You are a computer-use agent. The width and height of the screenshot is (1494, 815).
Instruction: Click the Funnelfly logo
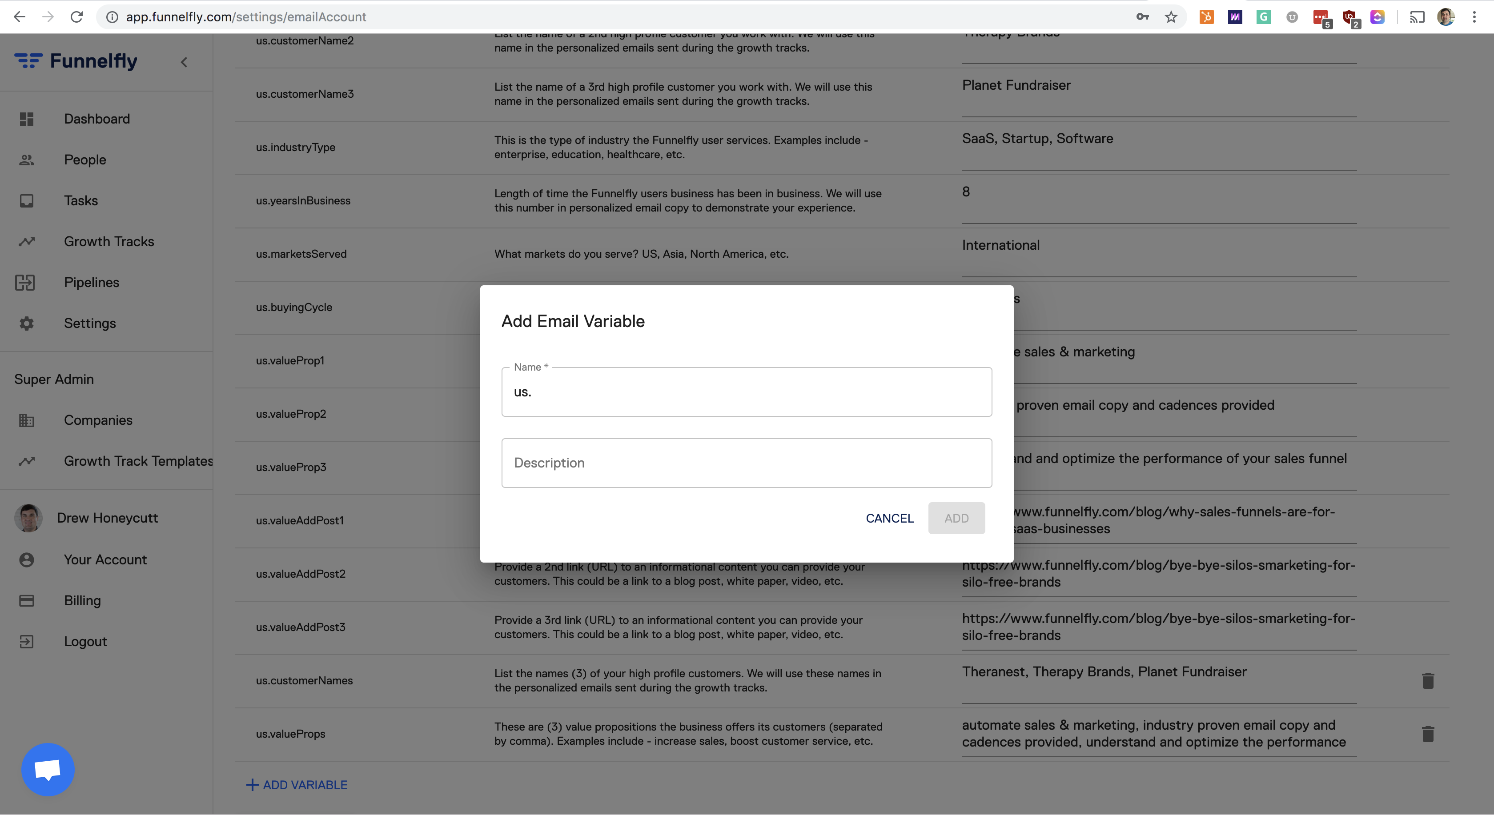(76, 61)
